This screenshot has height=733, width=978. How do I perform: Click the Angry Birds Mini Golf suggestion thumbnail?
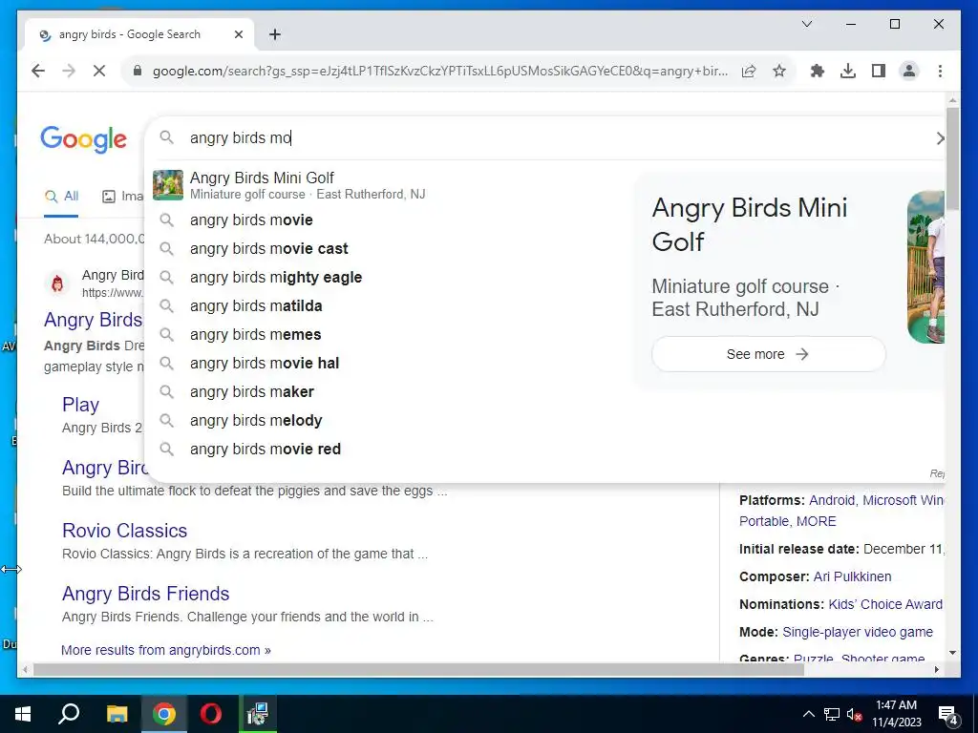(168, 185)
